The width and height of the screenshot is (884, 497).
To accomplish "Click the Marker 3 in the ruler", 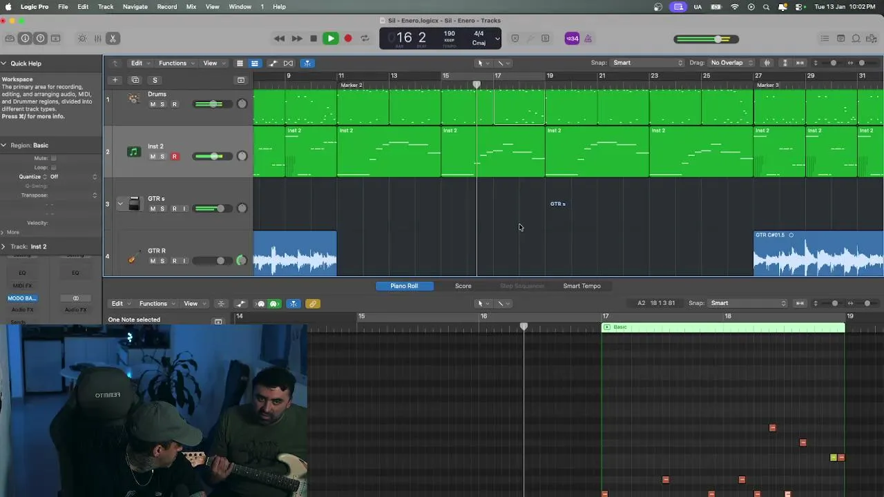I will pyautogui.click(x=768, y=85).
